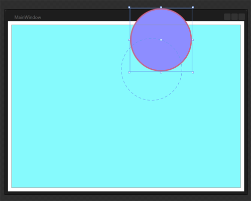
Task: Click the right-middle selection handle
Action: [x=193, y=40]
